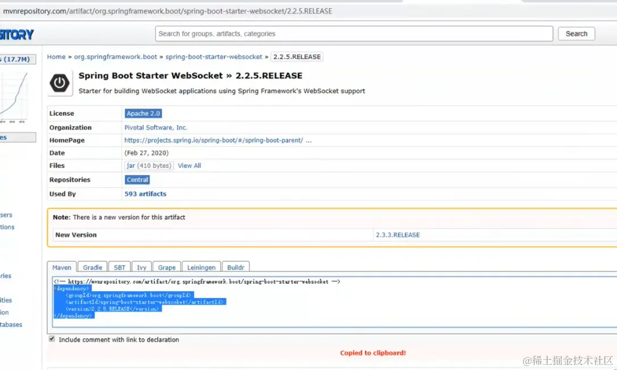Click the browser address bar URL

[167, 11]
